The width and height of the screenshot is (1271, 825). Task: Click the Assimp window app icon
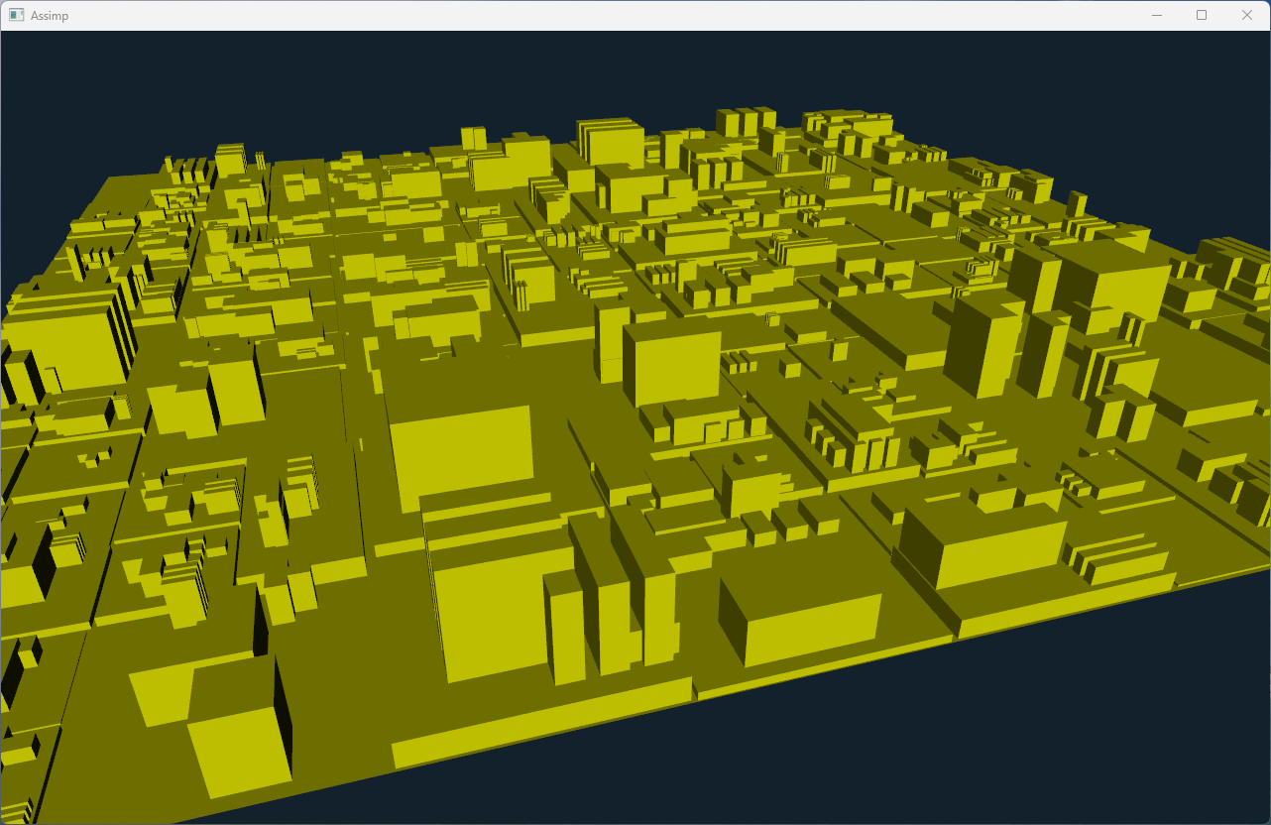tap(16, 15)
